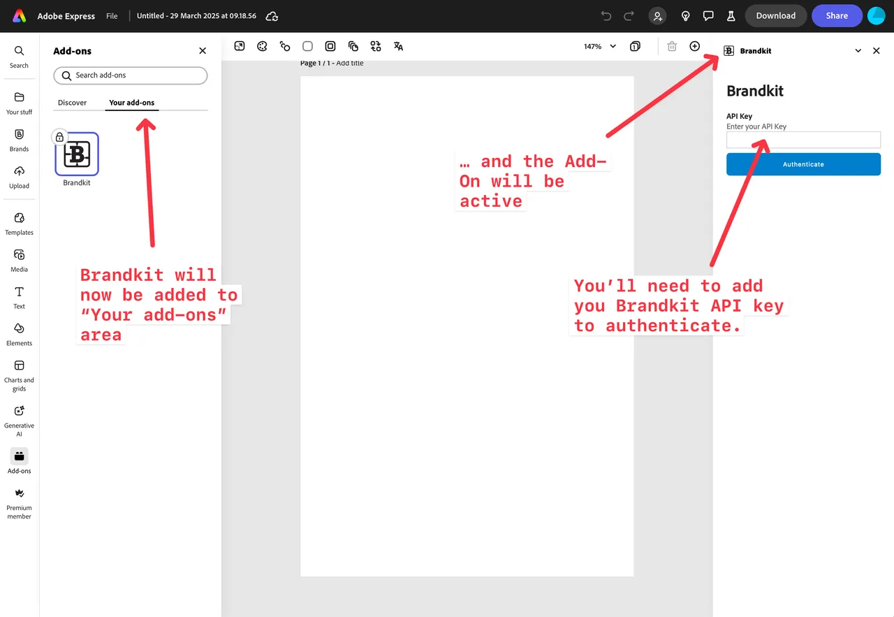Image resolution: width=894 pixels, height=617 pixels.
Task: Click the bulk create swap icon
Action: tap(376, 46)
